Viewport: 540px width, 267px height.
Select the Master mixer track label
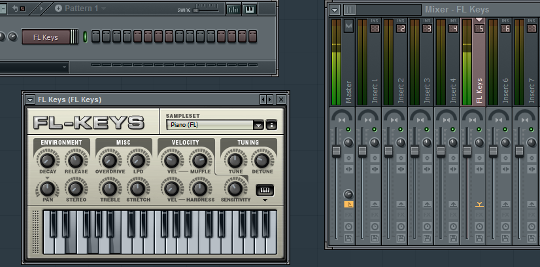pyautogui.click(x=348, y=92)
